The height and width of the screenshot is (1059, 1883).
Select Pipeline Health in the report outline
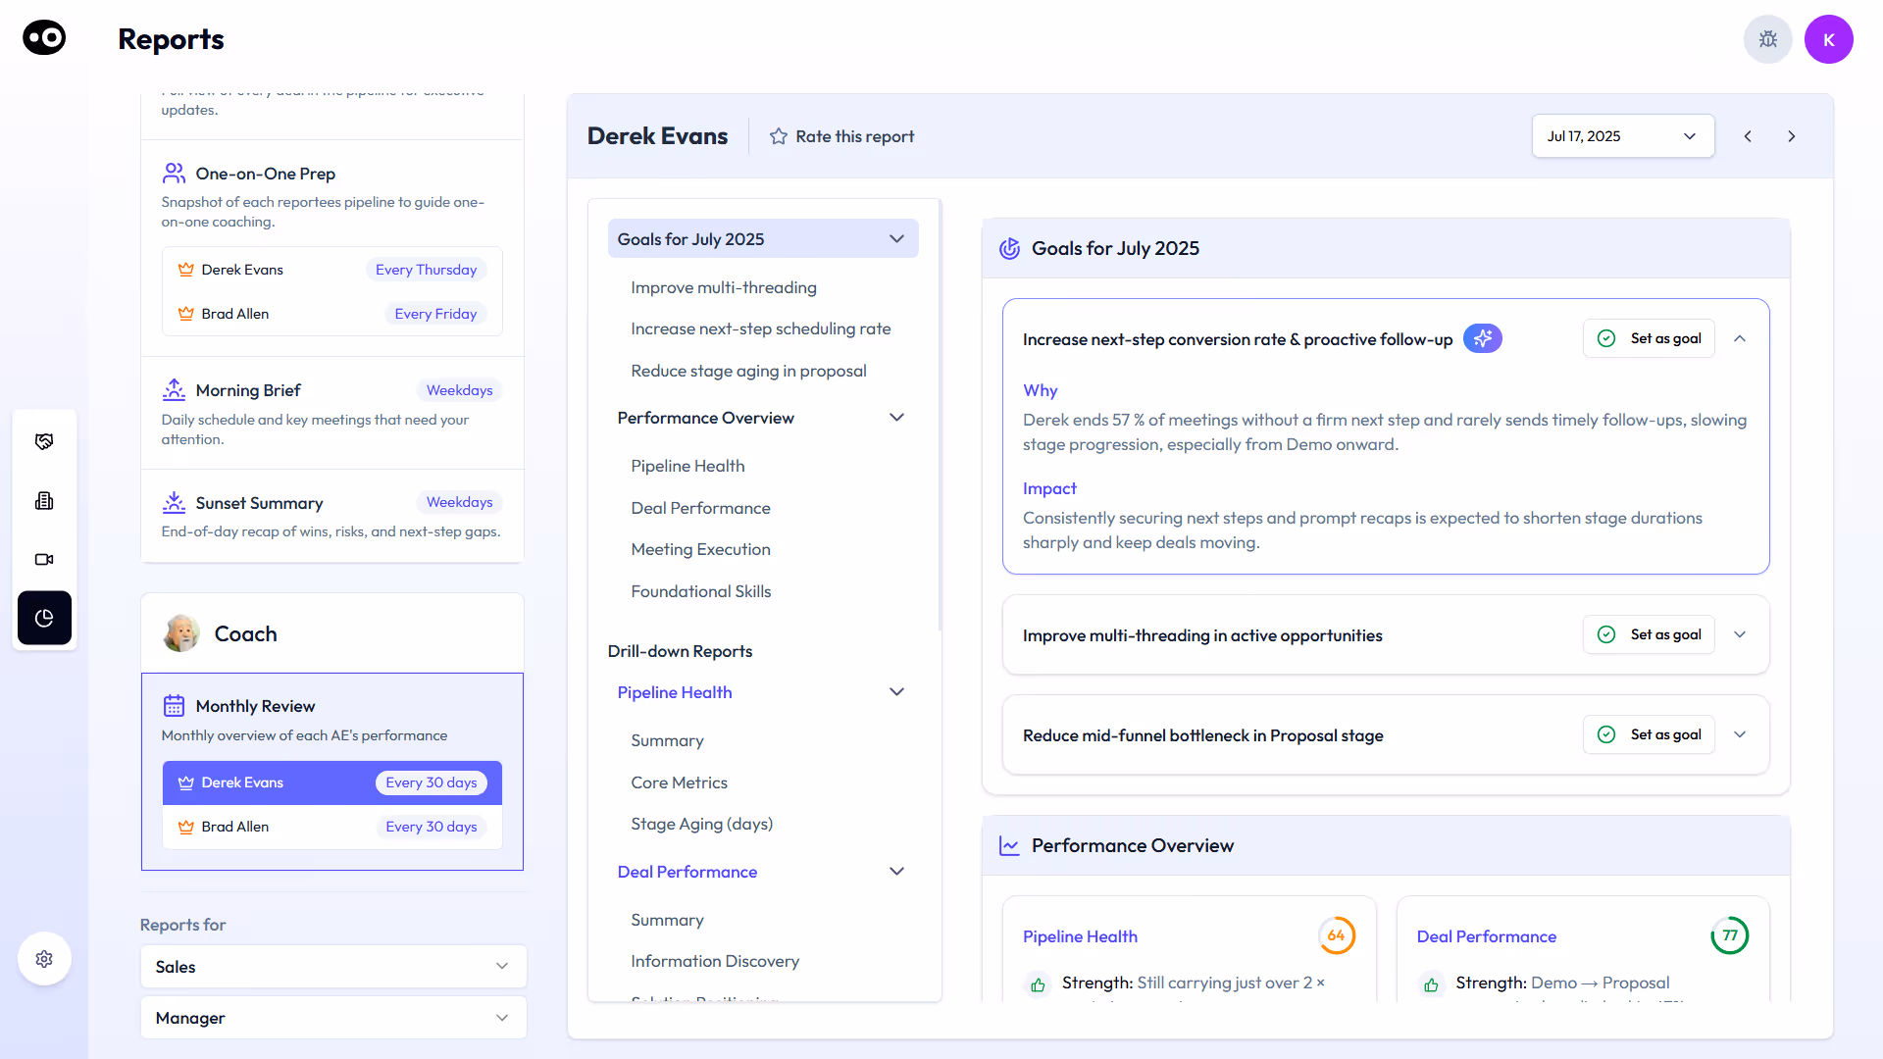674,692
